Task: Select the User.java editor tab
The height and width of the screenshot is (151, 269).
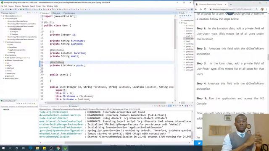Action: coord(45,13)
